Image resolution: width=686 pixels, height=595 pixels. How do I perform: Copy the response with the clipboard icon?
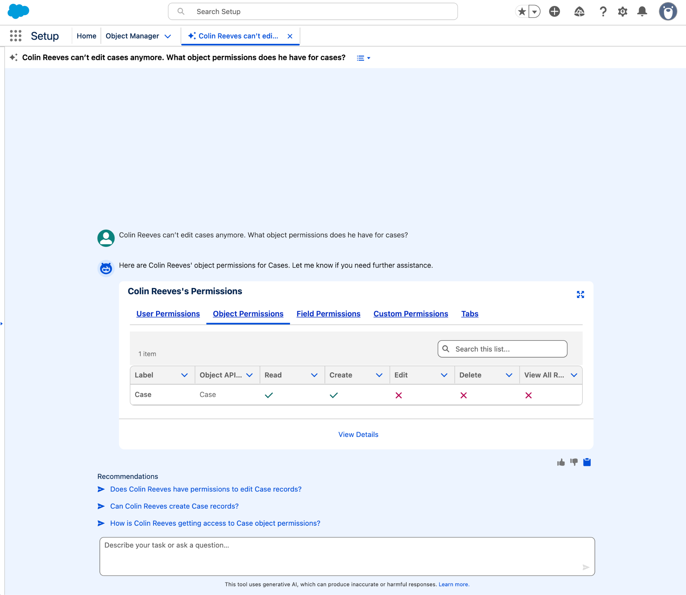587,462
